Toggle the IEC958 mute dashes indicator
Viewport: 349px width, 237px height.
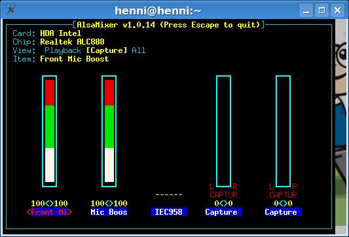[x=169, y=195]
